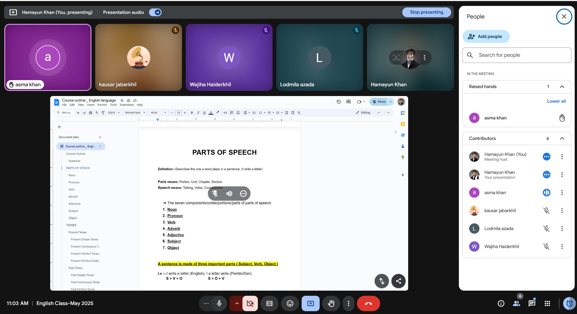The width and height of the screenshot is (577, 314).
Task: Open the activities grid icon
Action: 547,303
